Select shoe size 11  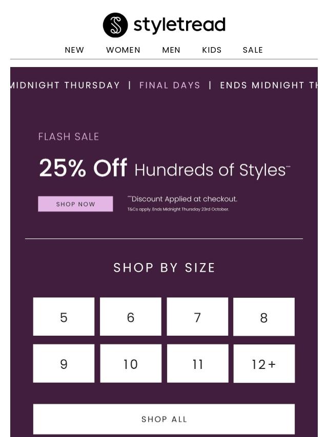coord(197,363)
